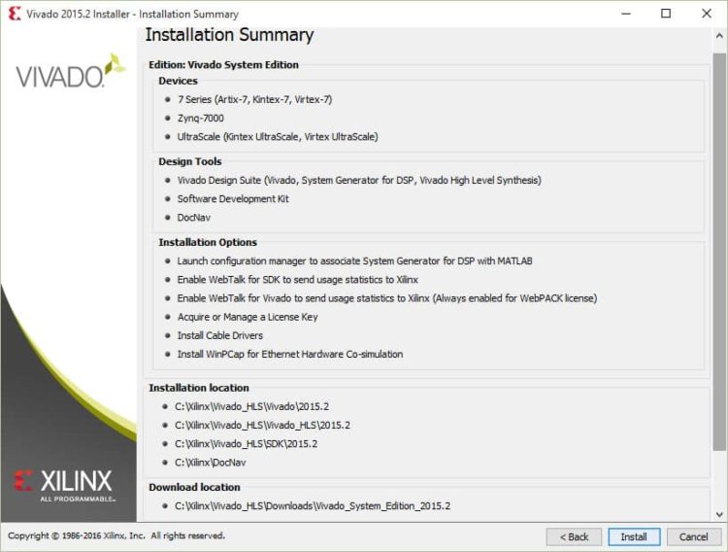The height and width of the screenshot is (552, 728).
Task: Click the Software Development Kit entry
Action: pos(233,198)
